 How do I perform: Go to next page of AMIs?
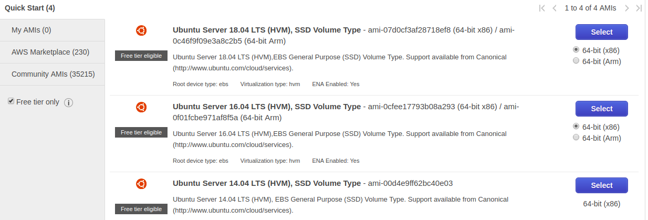626,8
